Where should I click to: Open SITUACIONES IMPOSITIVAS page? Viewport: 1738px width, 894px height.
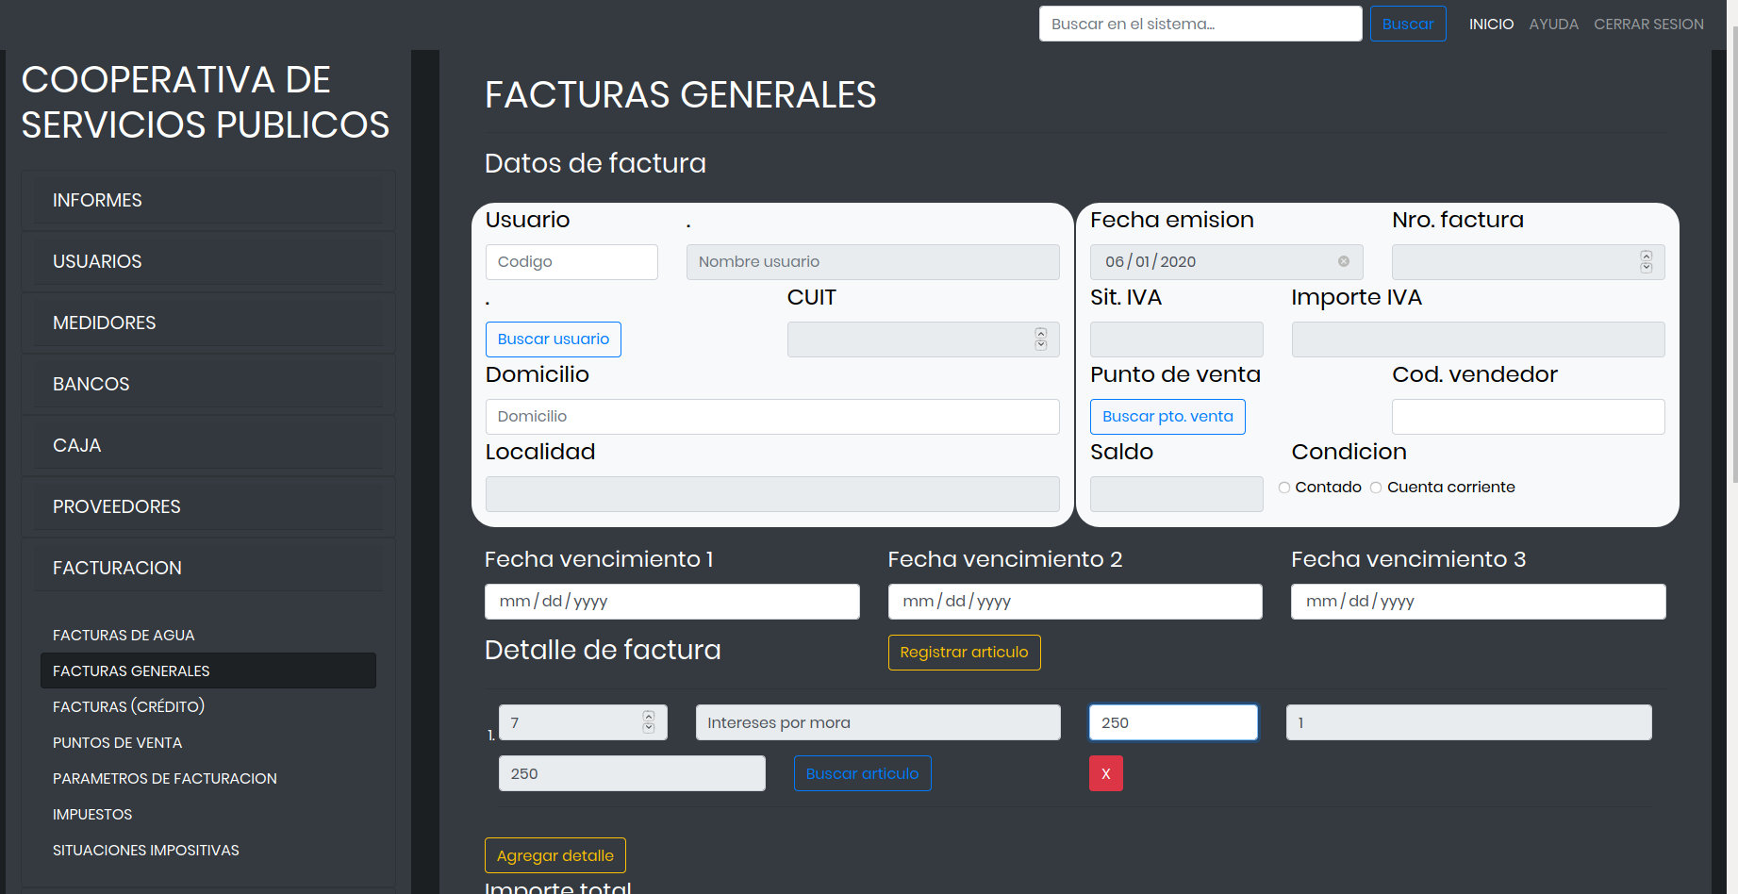coord(208,850)
